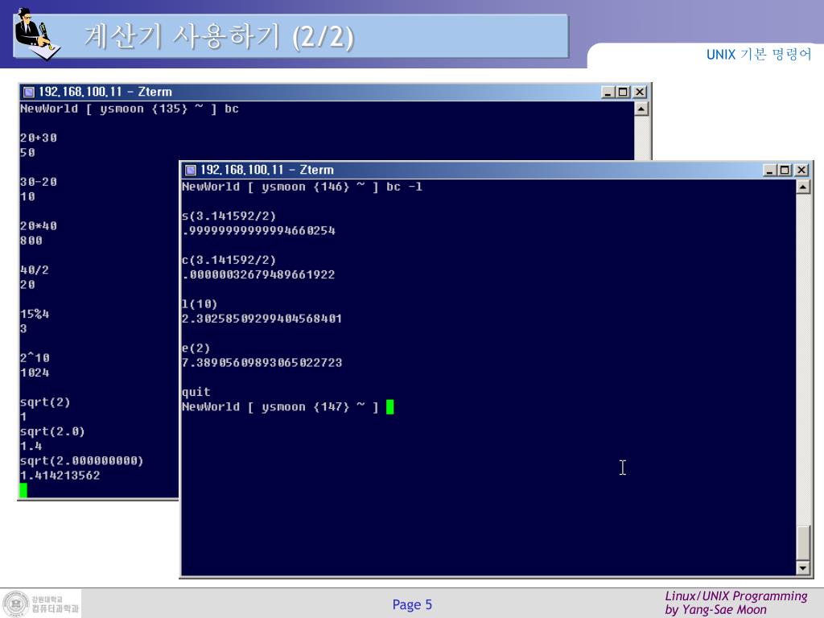Image resolution: width=824 pixels, height=618 pixels.
Task: Click the result 7.38905609893065022723
Action: coord(262,363)
